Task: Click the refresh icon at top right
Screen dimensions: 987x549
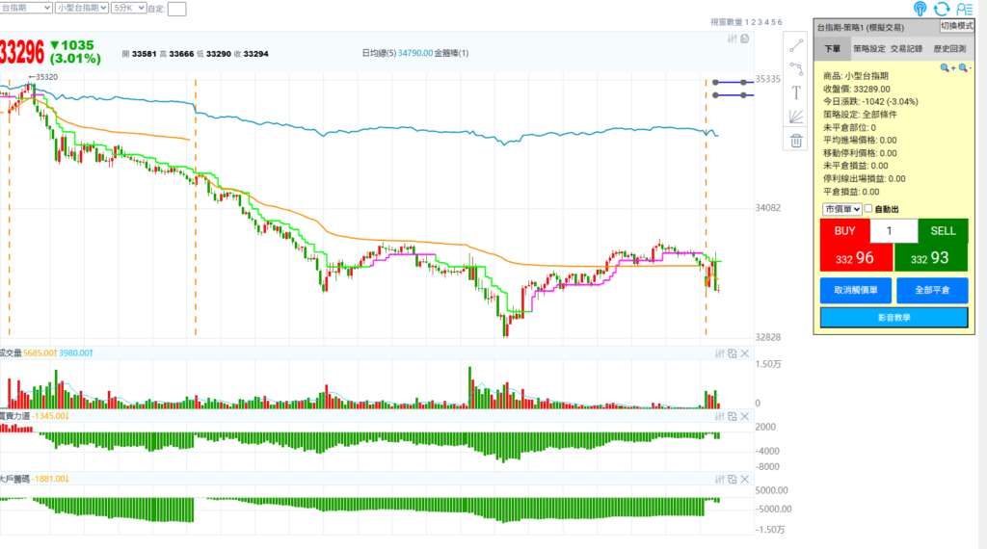Action: tap(942, 9)
